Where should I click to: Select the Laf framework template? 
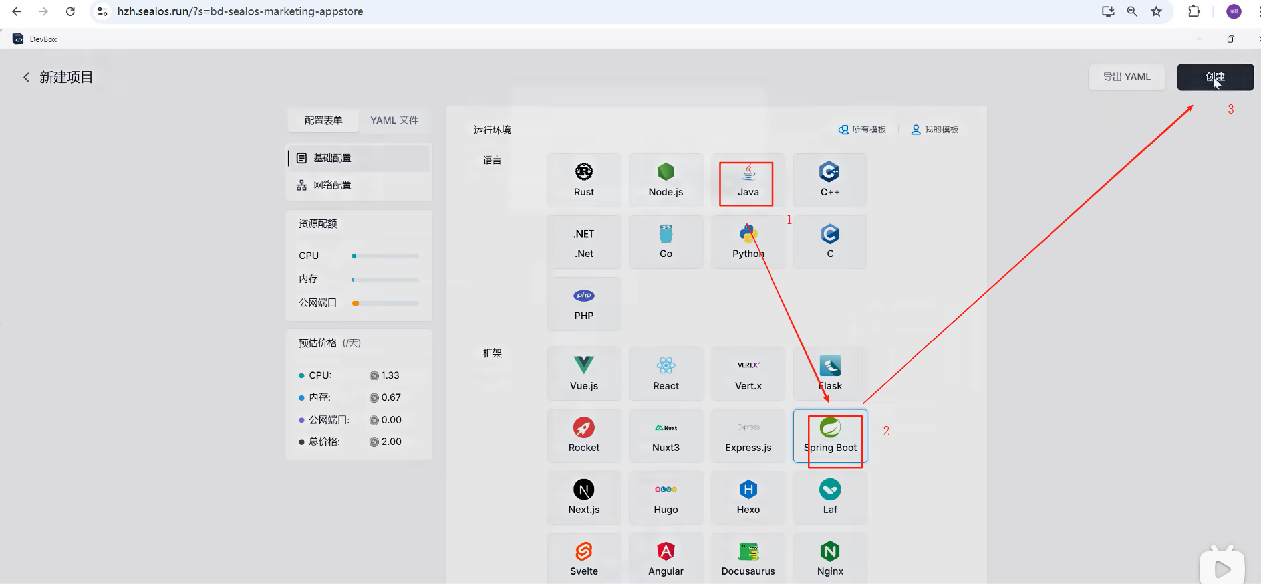click(830, 498)
